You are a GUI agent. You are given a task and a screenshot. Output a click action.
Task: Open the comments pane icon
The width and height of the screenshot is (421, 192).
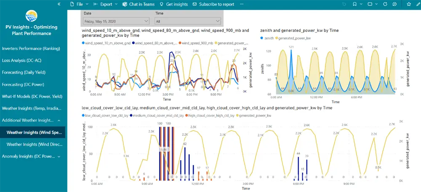[394, 4]
